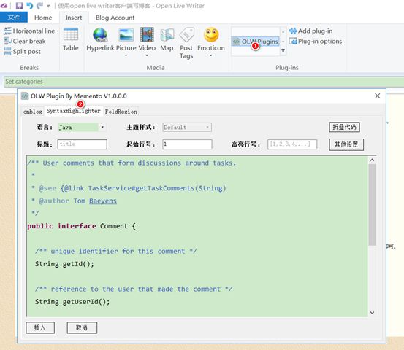Open the 主题样式 Default theme dropdown
Image resolution: width=404 pixels, height=350 pixels.
187,127
